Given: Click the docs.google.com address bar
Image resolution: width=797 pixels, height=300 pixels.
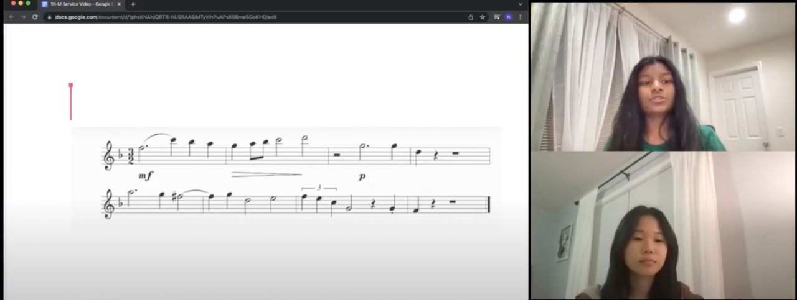Looking at the screenshot, I should coord(255,17).
